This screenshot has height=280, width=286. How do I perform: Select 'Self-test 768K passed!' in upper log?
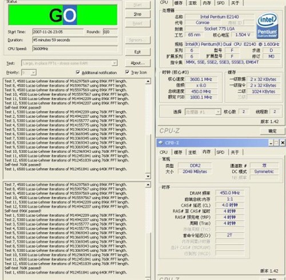[x=23, y=165]
